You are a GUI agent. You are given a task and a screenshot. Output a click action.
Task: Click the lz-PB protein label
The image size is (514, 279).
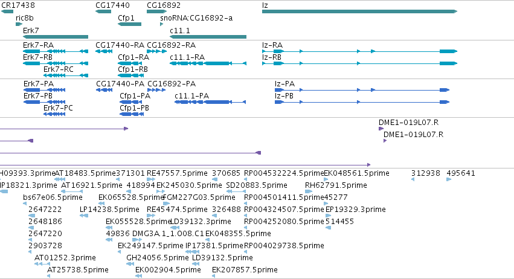(284, 96)
